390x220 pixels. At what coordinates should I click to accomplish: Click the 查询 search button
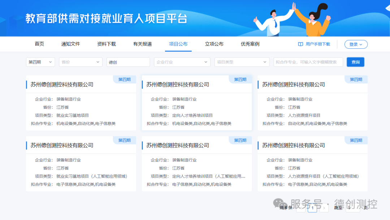pyautogui.click(x=355, y=62)
